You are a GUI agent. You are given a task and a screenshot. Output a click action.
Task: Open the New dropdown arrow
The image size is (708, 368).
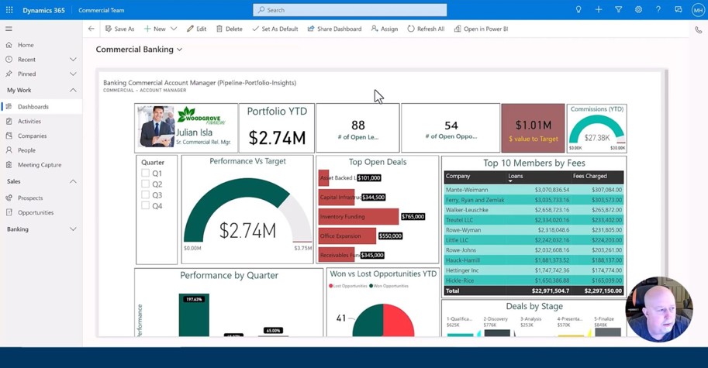pyautogui.click(x=174, y=29)
